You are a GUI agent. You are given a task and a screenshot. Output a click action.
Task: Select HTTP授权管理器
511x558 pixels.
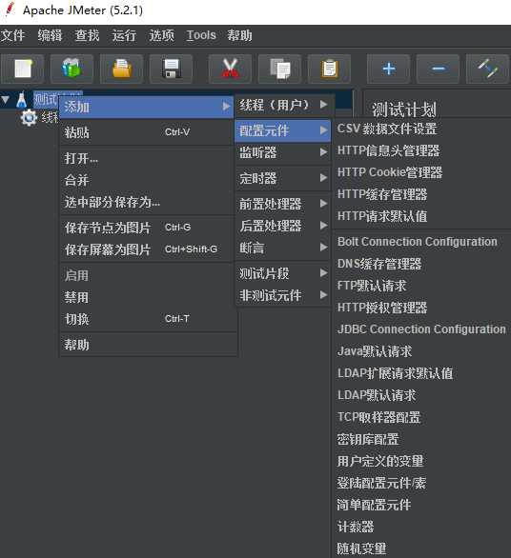click(x=382, y=308)
